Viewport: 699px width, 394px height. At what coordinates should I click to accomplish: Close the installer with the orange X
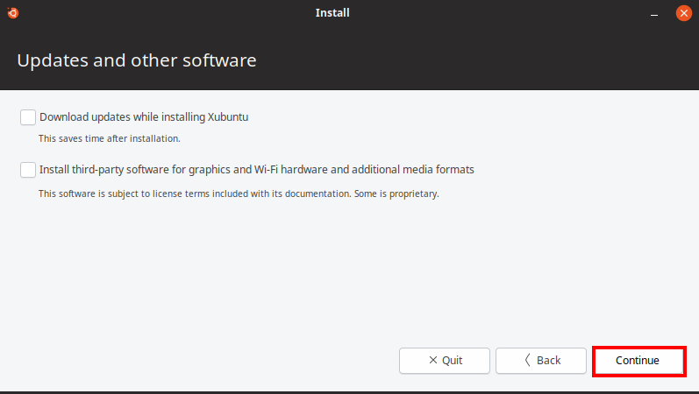tap(683, 13)
